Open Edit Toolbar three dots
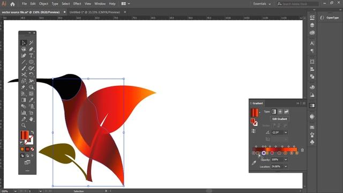This screenshot has height=193, width=343. [x=27, y=170]
